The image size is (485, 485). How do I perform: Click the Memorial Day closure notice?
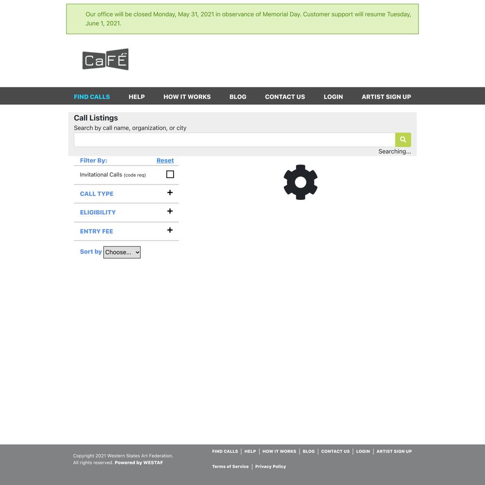click(242, 19)
